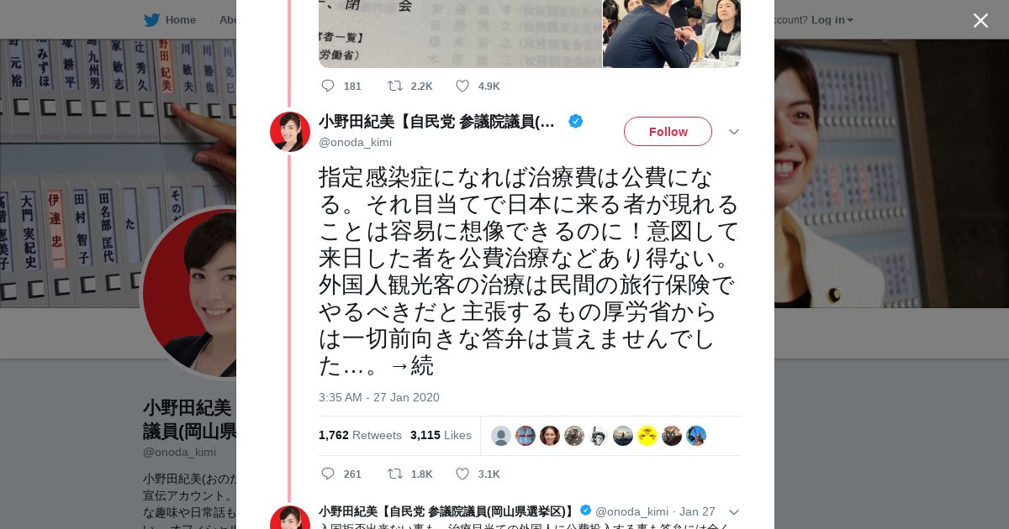Click the yellow avatar among the likers

tap(647, 436)
